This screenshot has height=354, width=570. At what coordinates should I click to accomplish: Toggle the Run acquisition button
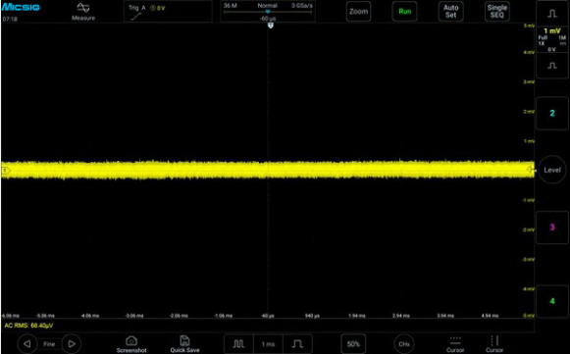[x=404, y=11]
